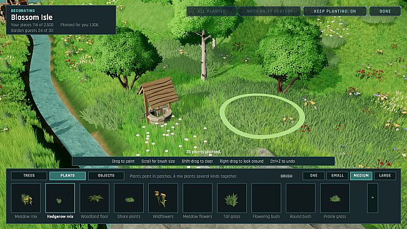Click the 'Right-drag to look around' hint
Viewport: 407px width, 229px height.
pos(241,161)
